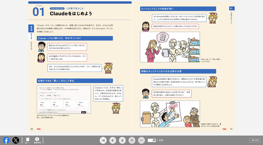Click the Claude marketing output screenshot thumbnail
Viewport: 263px width, 145px height.
64,100
